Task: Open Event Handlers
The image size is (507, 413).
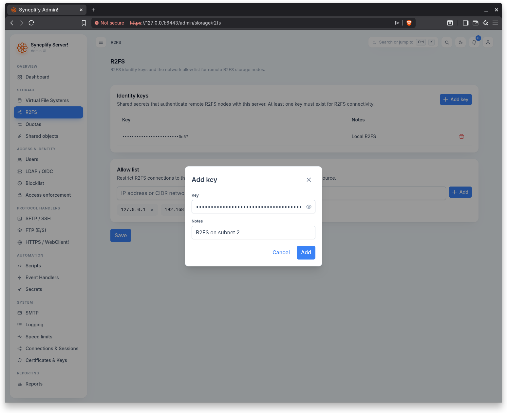Action: coord(48,278)
